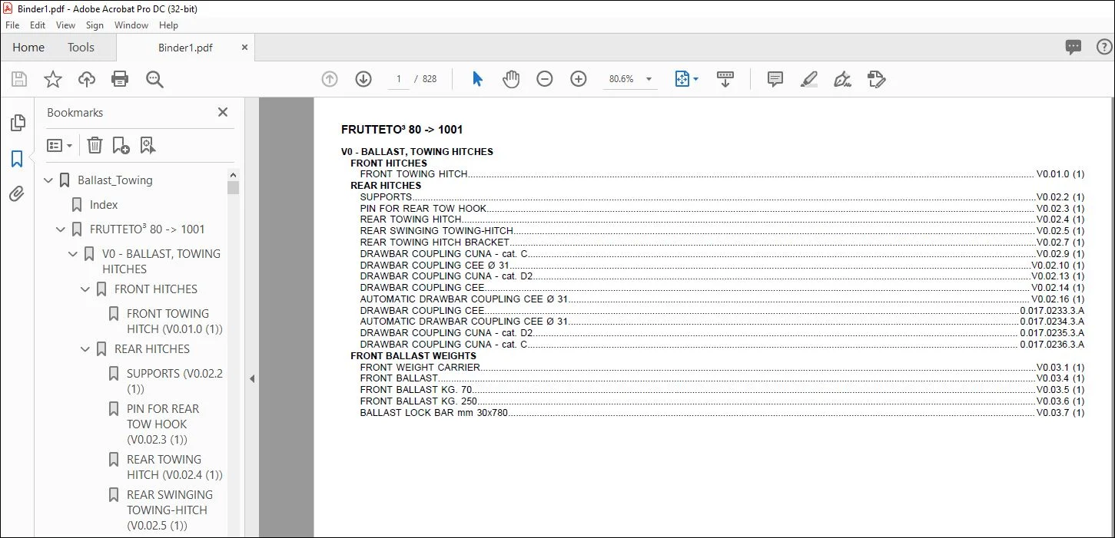
Task: Add file to starred with the star icon
Action: pyautogui.click(x=53, y=79)
